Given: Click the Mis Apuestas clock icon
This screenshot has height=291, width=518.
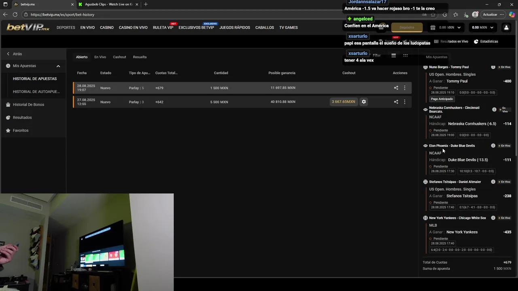Looking at the screenshot, I should 8,66.
